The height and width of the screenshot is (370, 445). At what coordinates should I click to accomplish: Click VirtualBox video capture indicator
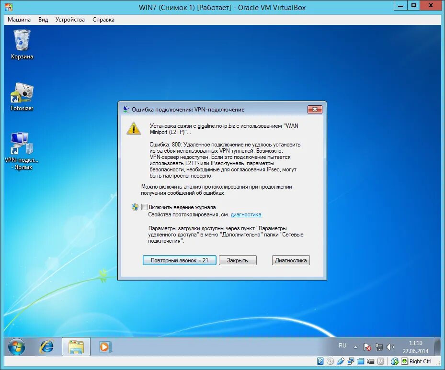[370, 361]
